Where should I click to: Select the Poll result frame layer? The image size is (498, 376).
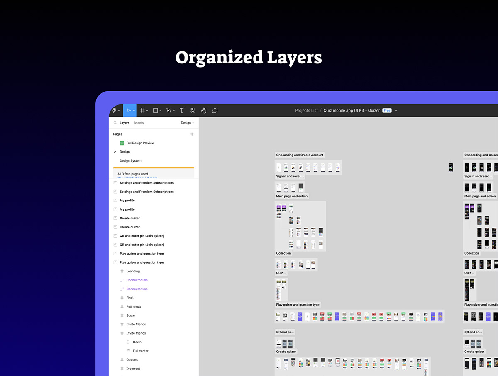(134, 307)
